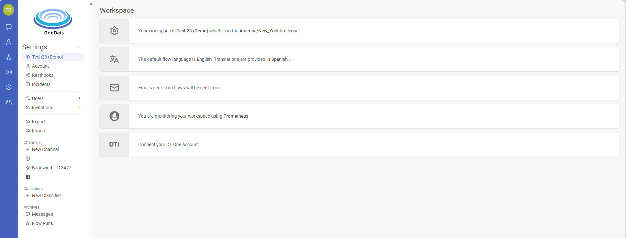The image size is (626, 238).
Task: Open the Bandwidth channel entry
Action: [53, 168]
